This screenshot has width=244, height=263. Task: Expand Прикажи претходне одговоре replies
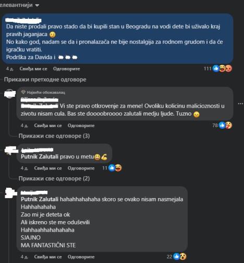45,79
